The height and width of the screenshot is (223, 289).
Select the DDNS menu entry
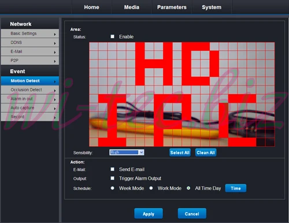30,43
